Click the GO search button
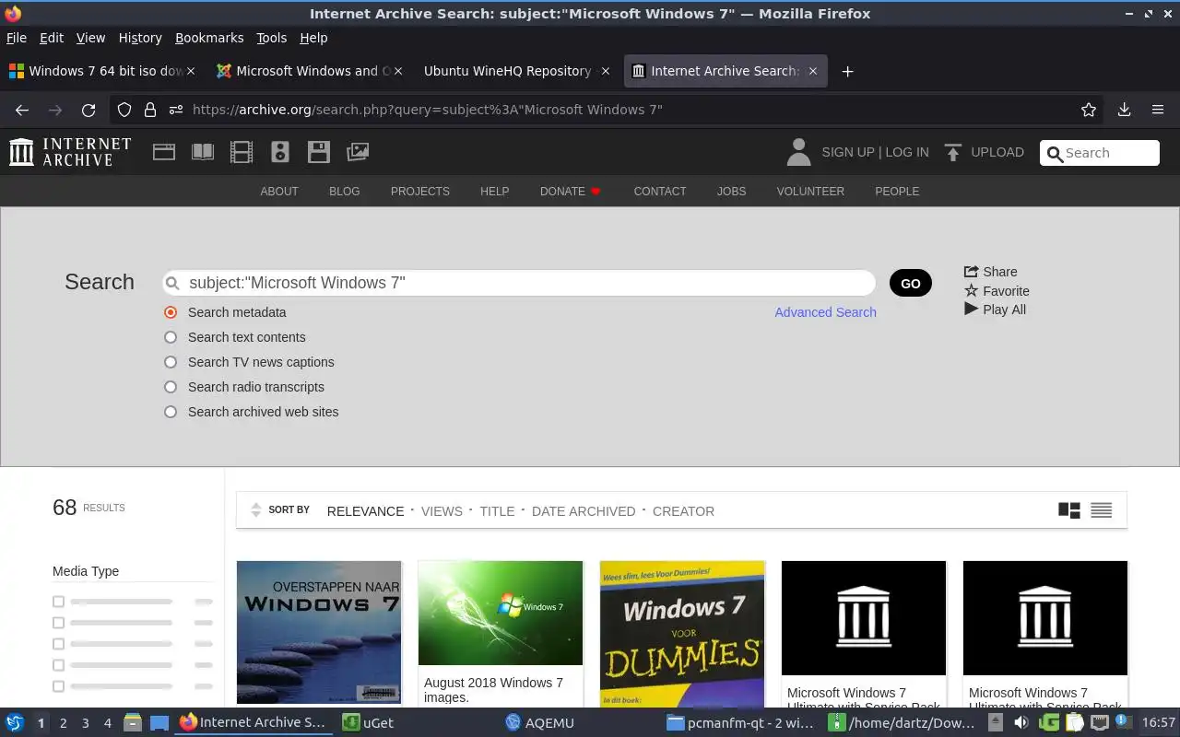This screenshot has height=737, width=1180. [911, 283]
